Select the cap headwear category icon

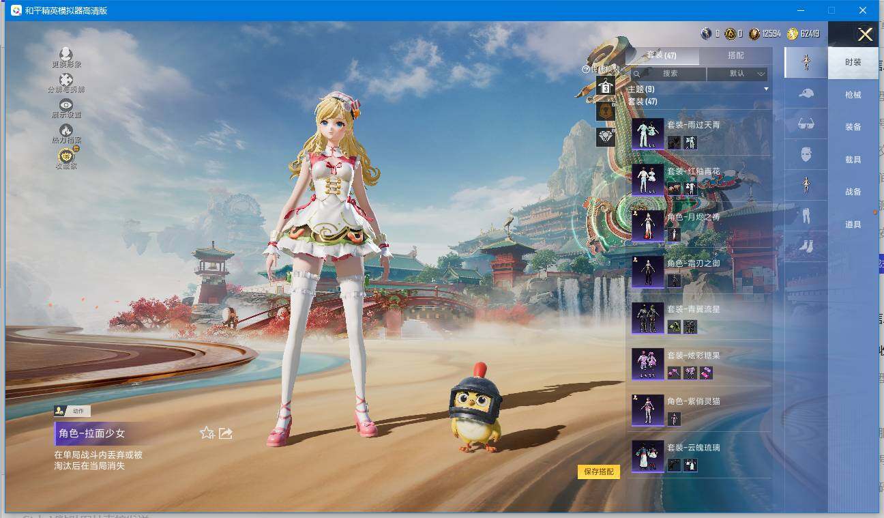click(x=806, y=93)
